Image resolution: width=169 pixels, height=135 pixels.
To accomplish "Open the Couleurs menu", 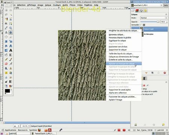I will (x=57, y=5).
